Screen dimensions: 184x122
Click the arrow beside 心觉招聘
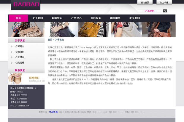[x=12, y=63]
